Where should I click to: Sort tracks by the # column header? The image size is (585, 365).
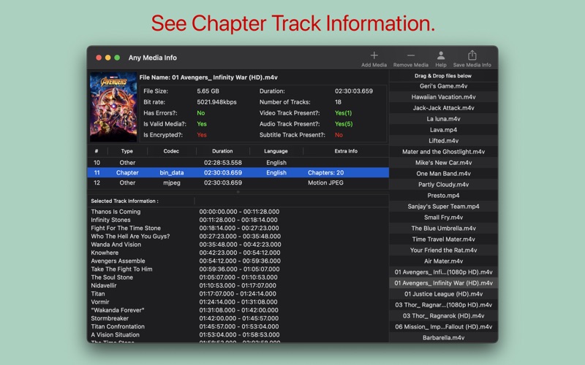pyautogui.click(x=97, y=151)
